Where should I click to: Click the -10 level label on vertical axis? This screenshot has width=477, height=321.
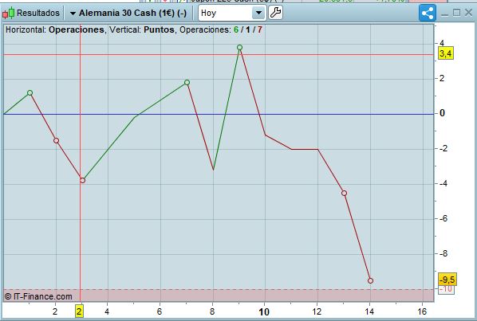coord(446,289)
